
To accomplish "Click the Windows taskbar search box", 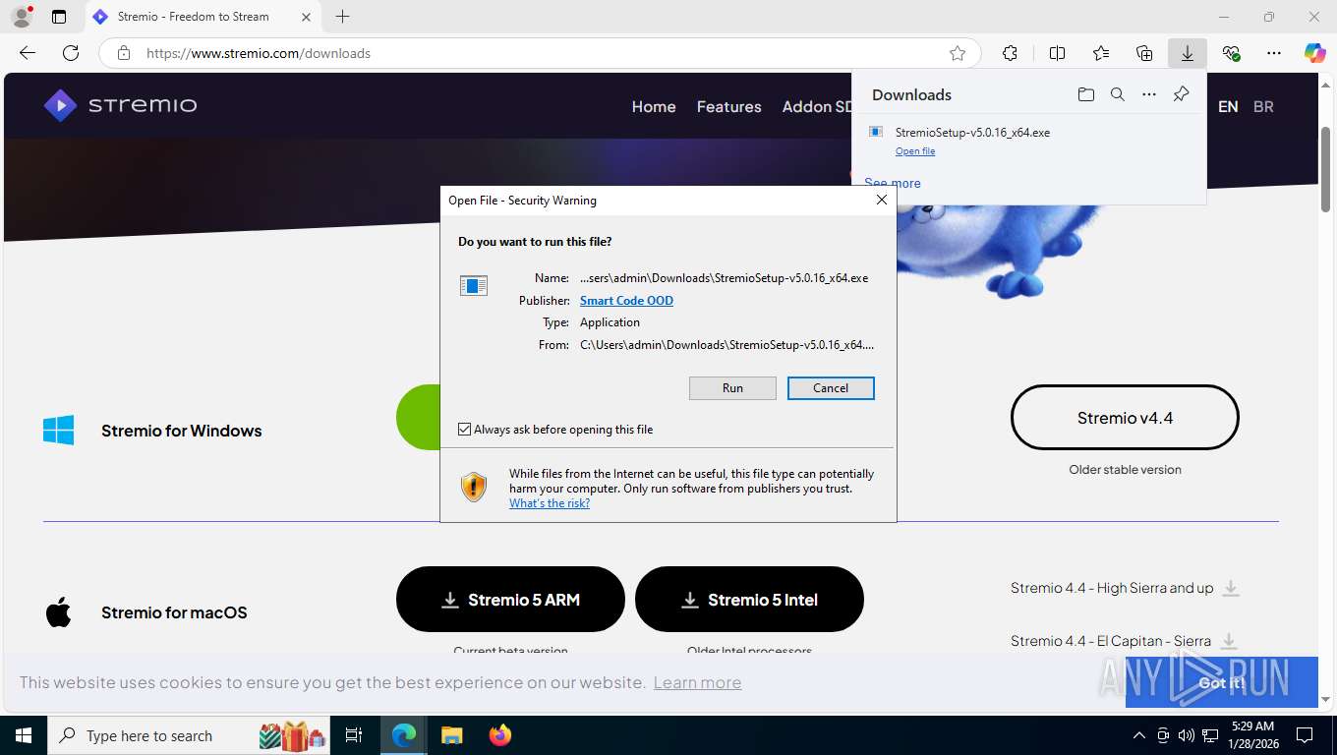I will click(187, 735).
